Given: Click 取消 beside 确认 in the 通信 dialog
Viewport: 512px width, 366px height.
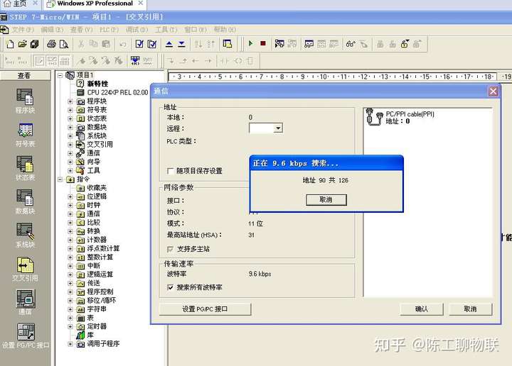Looking at the screenshot, I should pos(470,309).
